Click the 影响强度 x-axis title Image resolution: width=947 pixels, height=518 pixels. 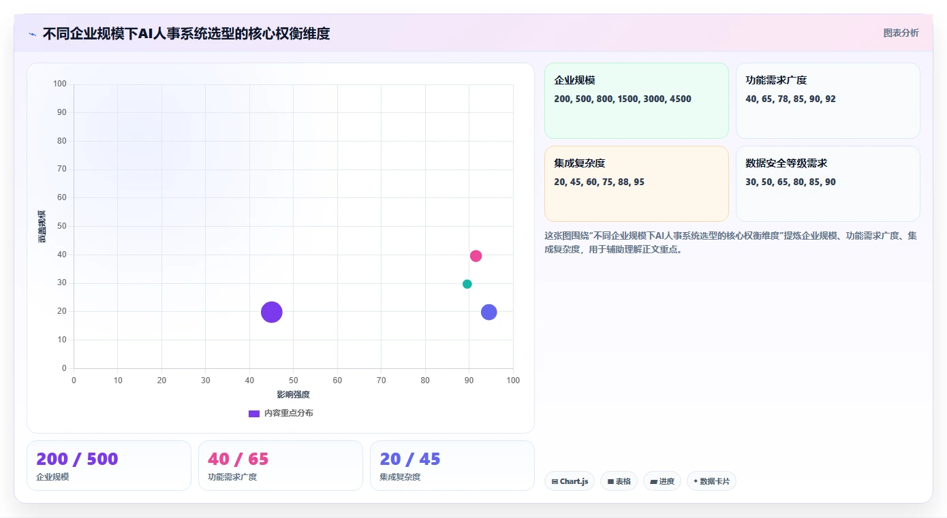pyautogui.click(x=294, y=395)
